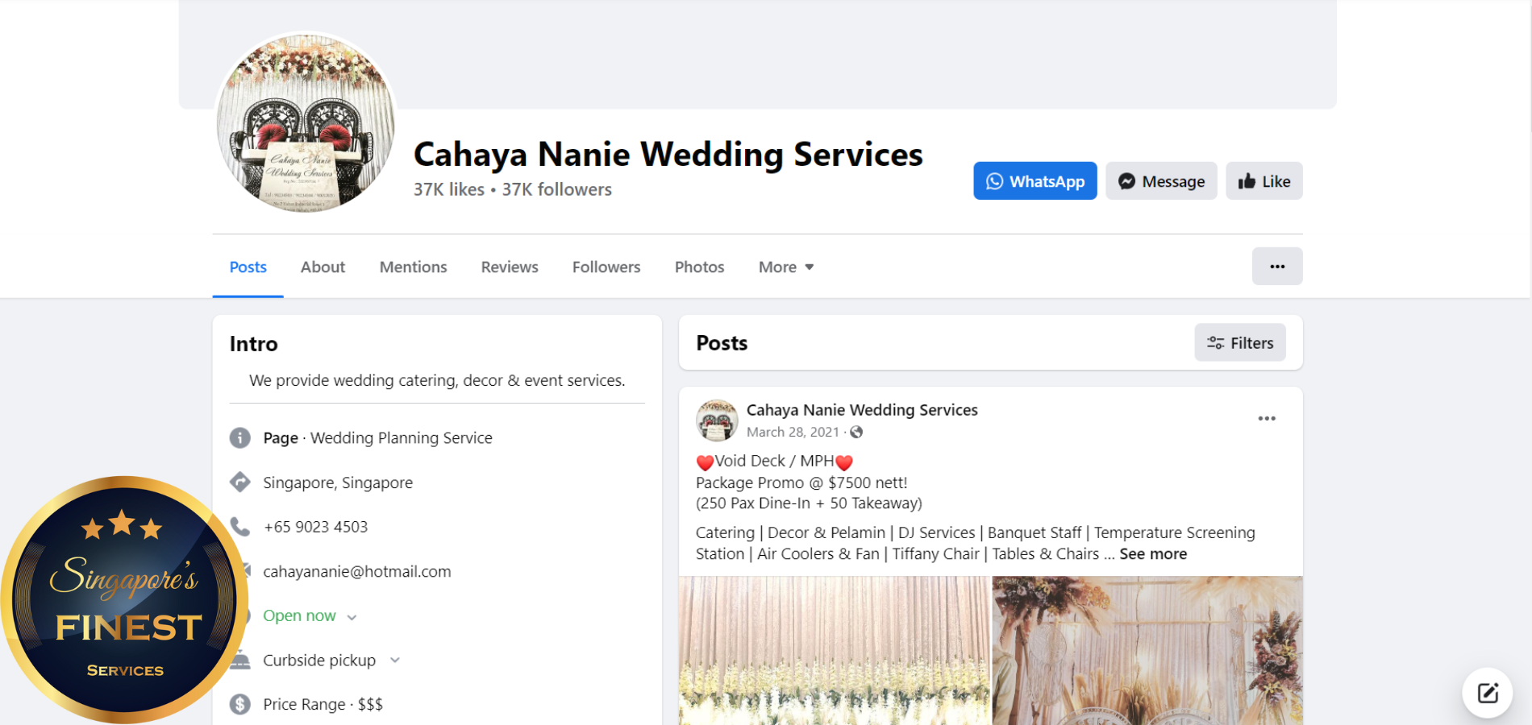This screenshot has height=725, width=1532.
Task: Expand the More tab dropdown
Action: click(786, 267)
